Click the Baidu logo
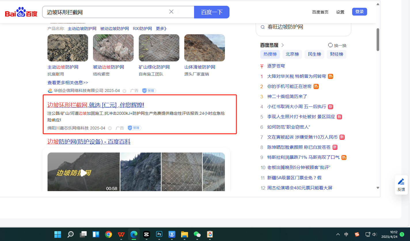The width and height of the screenshot is (410, 241). point(21,12)
